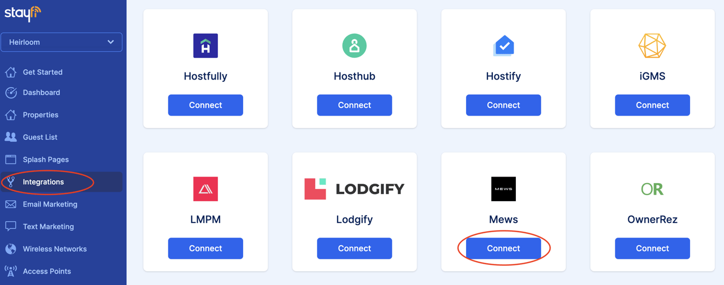This screenshot has height=285, width=724.
Task: Open the Heirloom account dropdown
Action: coord(61,42)
